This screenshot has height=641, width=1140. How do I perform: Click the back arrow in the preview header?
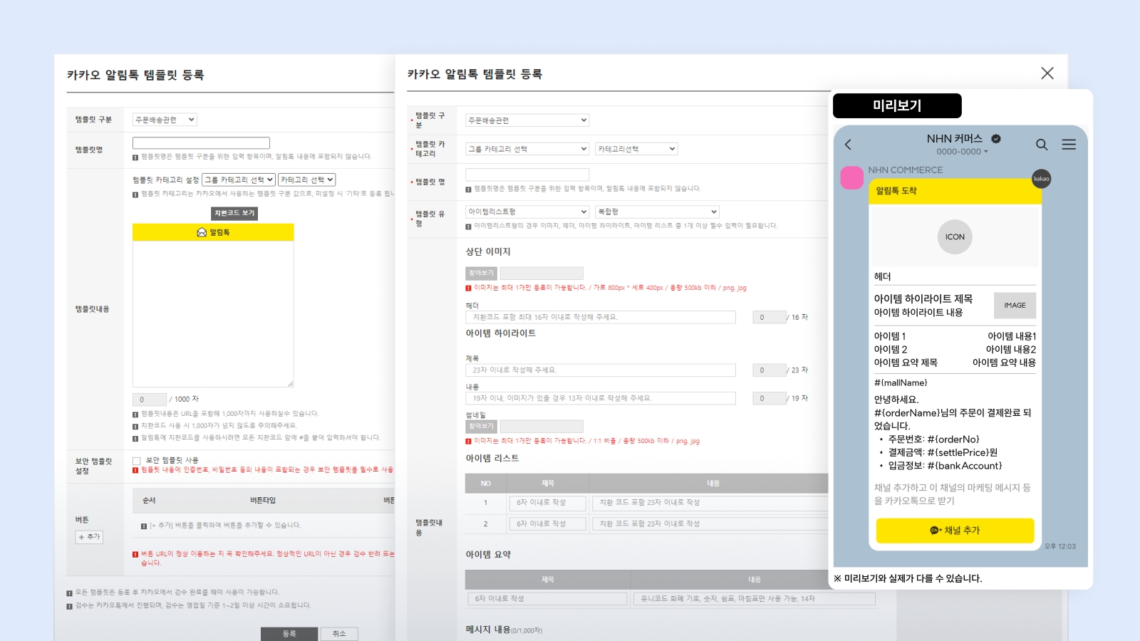(x=848, y=145)
